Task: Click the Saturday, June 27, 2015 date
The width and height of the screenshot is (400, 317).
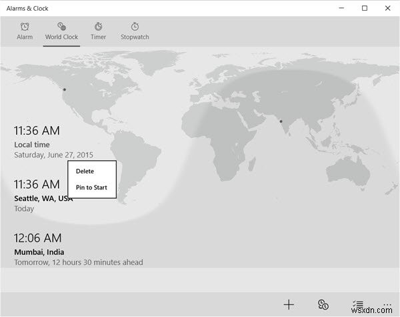Action: (53, 155)
